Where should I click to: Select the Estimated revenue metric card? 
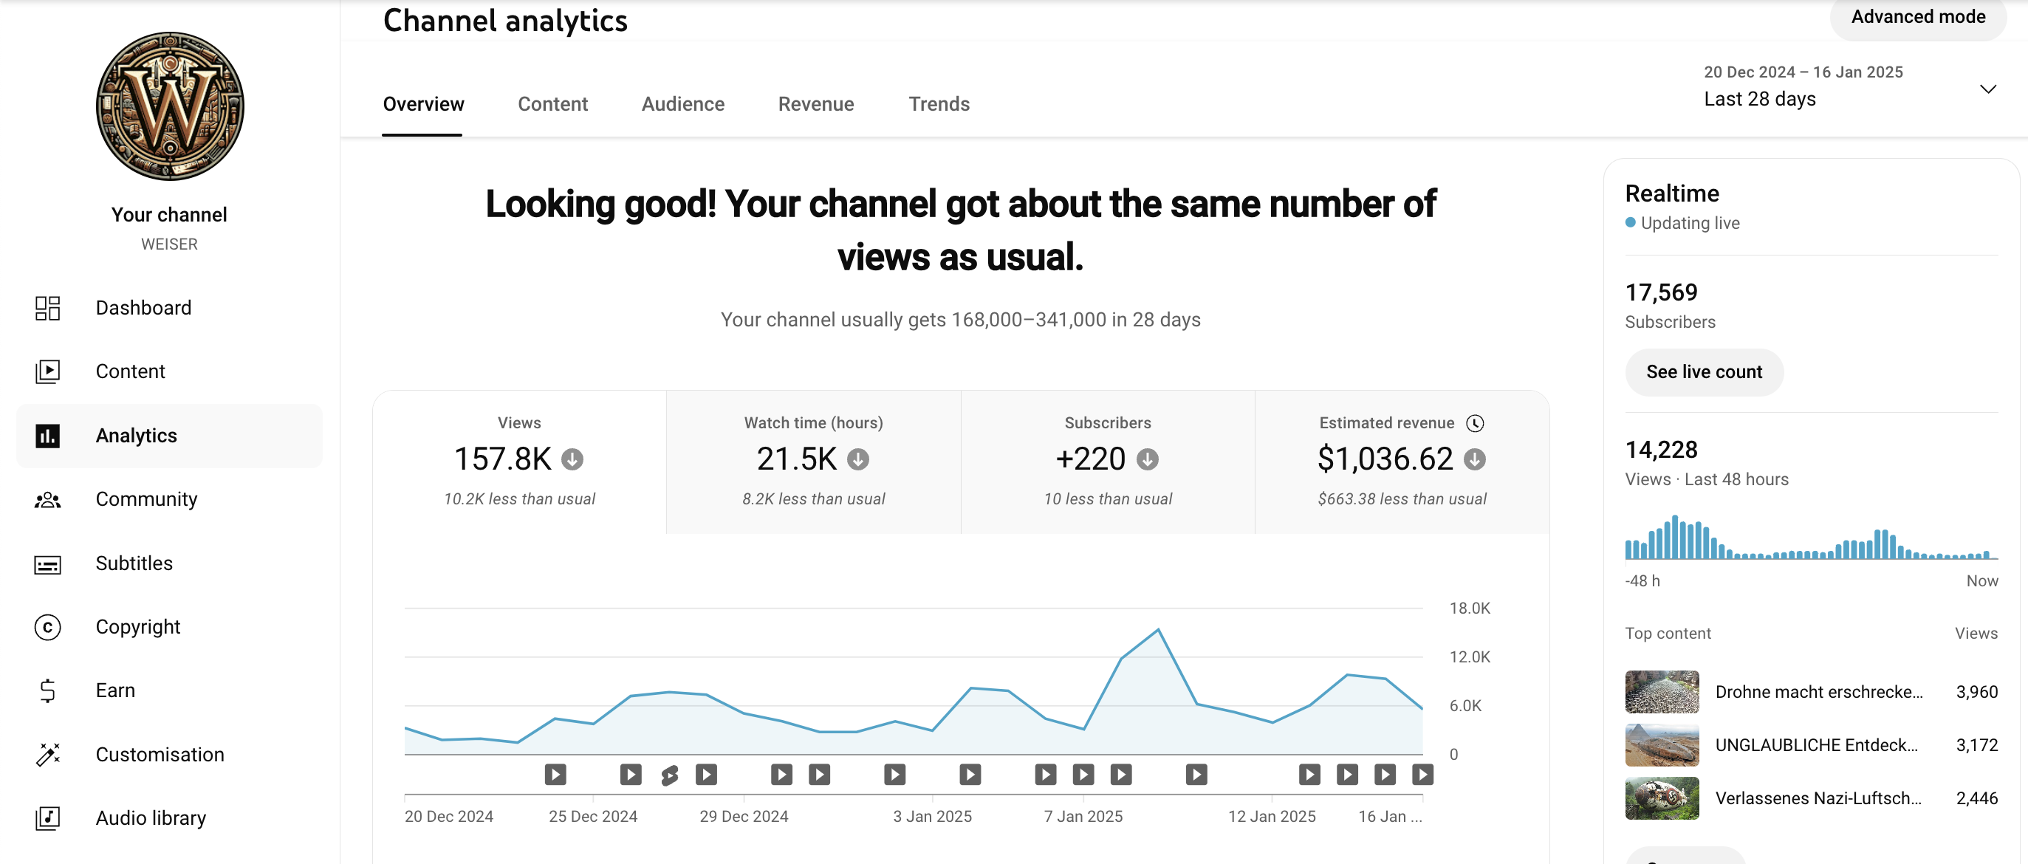tap(1402, 463)
